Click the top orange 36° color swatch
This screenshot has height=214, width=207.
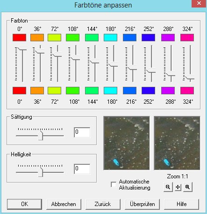point(37,38)
